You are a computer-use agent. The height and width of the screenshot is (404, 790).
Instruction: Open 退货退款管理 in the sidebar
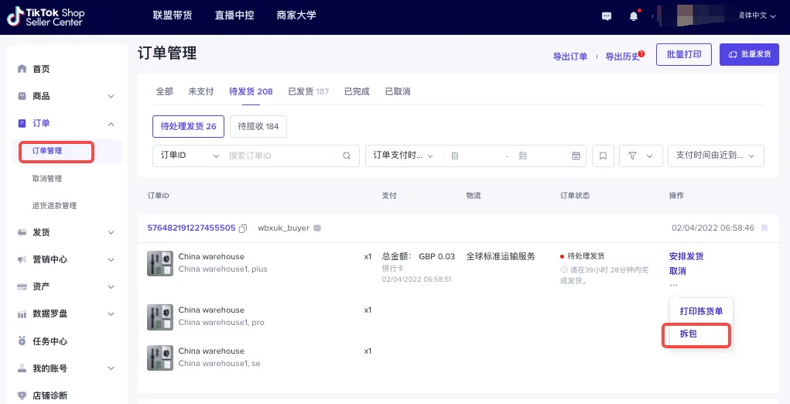coord(54,206)
